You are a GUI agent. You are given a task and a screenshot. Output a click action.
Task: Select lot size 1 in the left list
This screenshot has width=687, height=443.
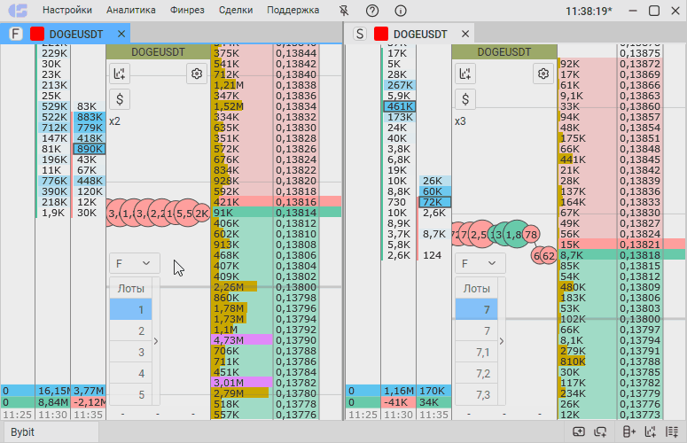coord(130,309)
